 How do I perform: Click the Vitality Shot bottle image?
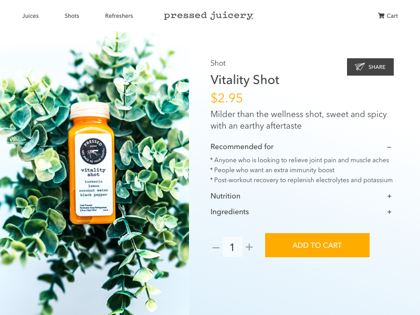point(91,163)
